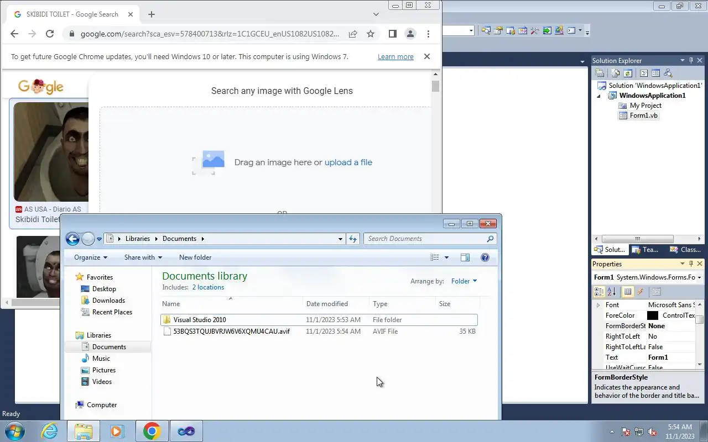Click Learn more link in Chrome infobar
This screenshot has height=442, width=708.
(x=395, y=57)
